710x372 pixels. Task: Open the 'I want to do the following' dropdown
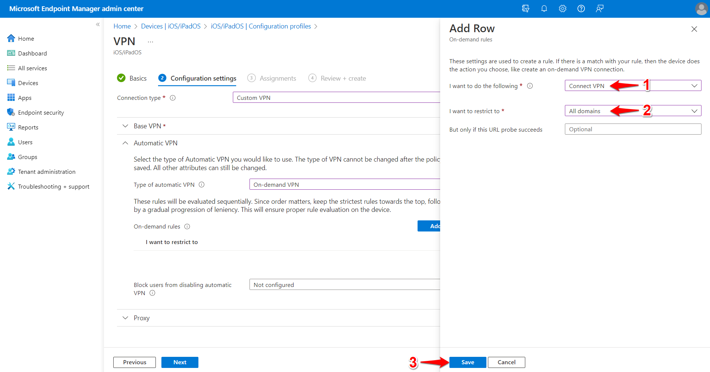pyautogui.click(x=633, y=85)
